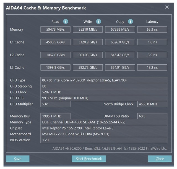The height and width of the screenshot is (169, 177).
Task: Select the Memory Type DDR4-4000 field
Action: pyautogui.click(x=104, y=122)
